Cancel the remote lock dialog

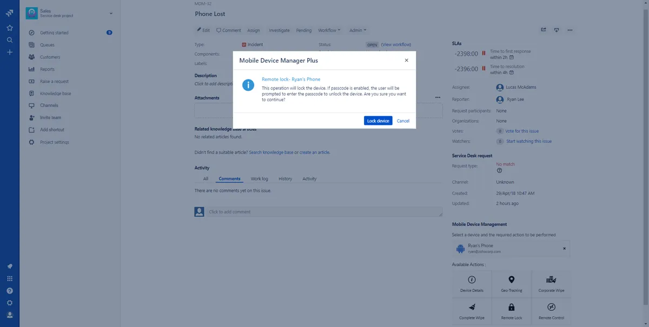(403, 121)
